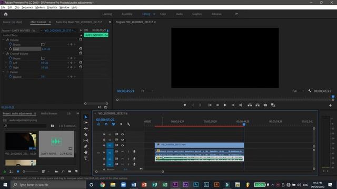The height and width of the screenshot is (189, 337).
Task: Toggle Snap magnet in timeline
Action: click(x=106, y=124)
